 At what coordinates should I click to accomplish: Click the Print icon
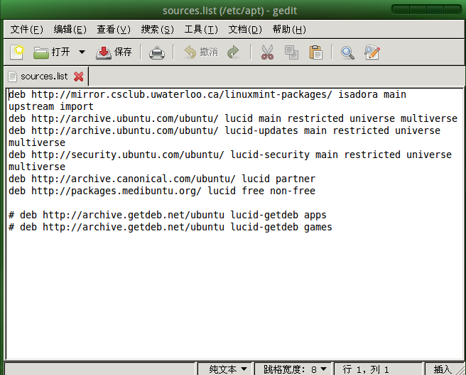pyautogui.click(x=157, y=52)
